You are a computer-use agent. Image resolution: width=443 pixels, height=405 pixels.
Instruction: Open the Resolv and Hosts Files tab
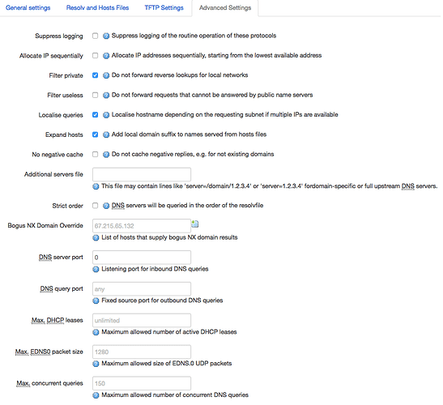[x=97, y=8]
